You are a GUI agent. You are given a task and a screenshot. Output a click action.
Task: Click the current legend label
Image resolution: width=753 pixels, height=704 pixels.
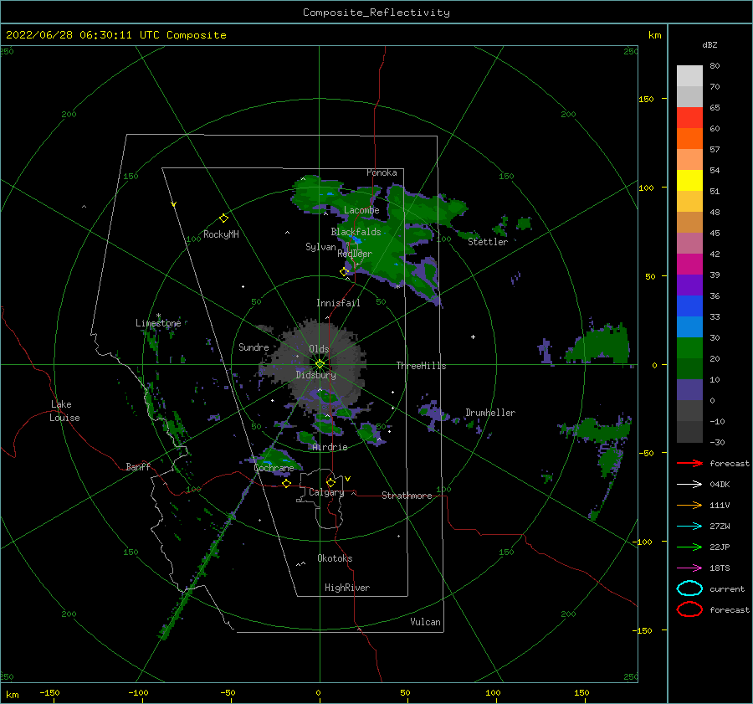point(726,588)
